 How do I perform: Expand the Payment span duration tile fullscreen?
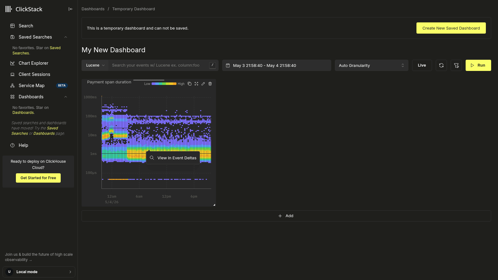(x=196, y=84)
